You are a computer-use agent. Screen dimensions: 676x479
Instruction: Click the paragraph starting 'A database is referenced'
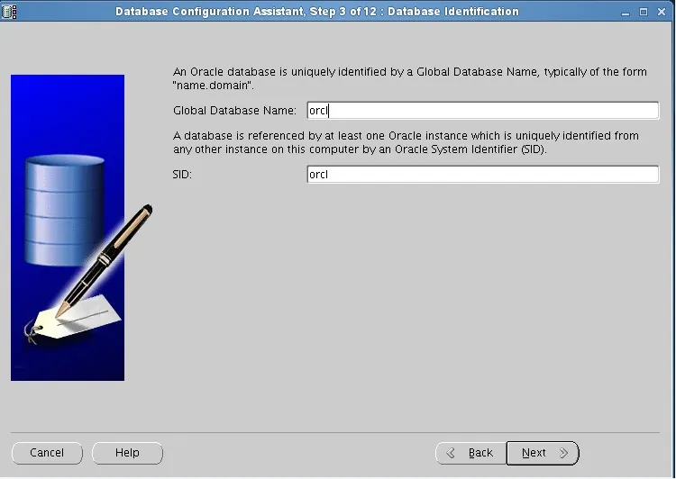click(406, 142)
